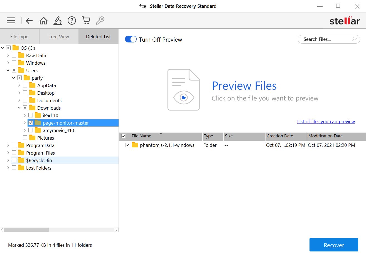Click the tree horizontal scrollbar thumb
The height and width of the screenshot is (257, 366).
click(x=26, y=230)
